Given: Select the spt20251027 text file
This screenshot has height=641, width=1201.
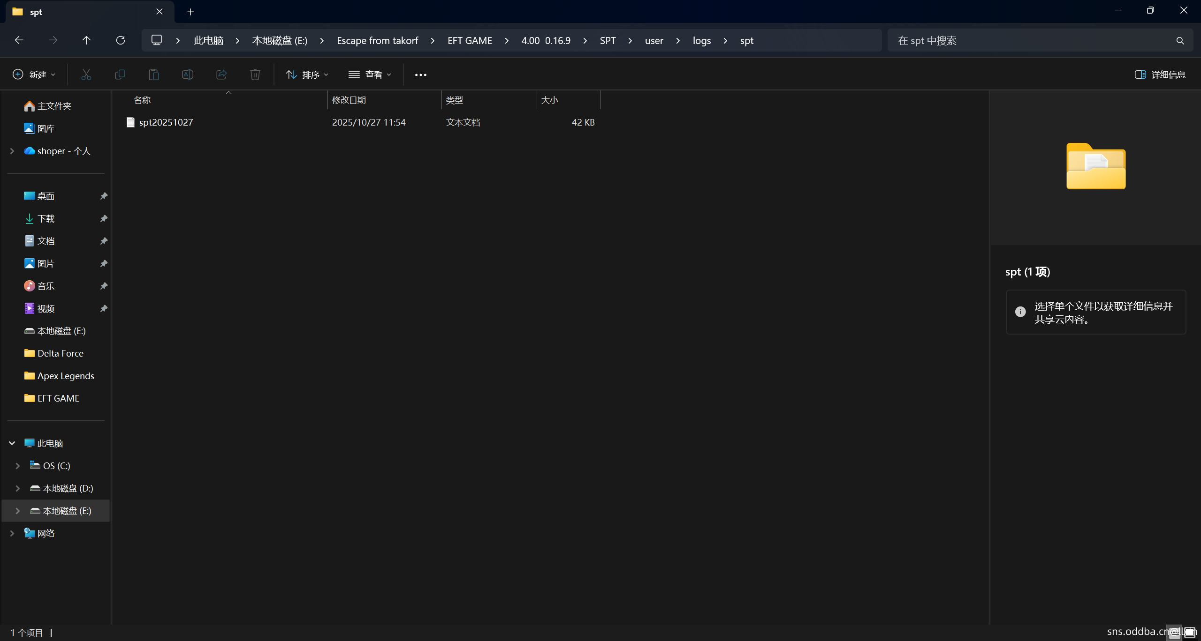Looking at the screenshot, I should [x=166, y=122].
